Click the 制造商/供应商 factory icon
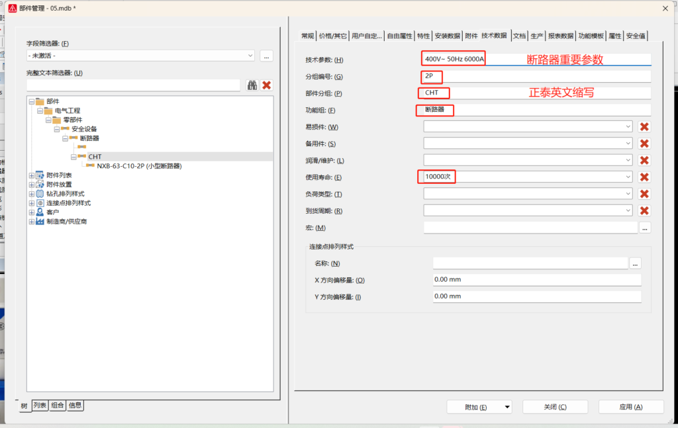678x428 pixels. point(40,222)
